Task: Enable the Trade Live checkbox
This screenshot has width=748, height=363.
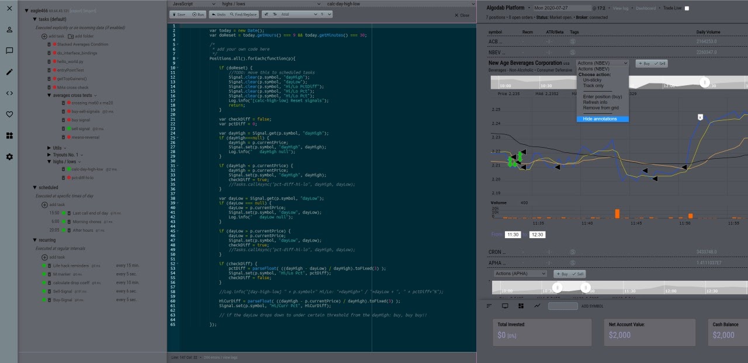Action: 686,8
